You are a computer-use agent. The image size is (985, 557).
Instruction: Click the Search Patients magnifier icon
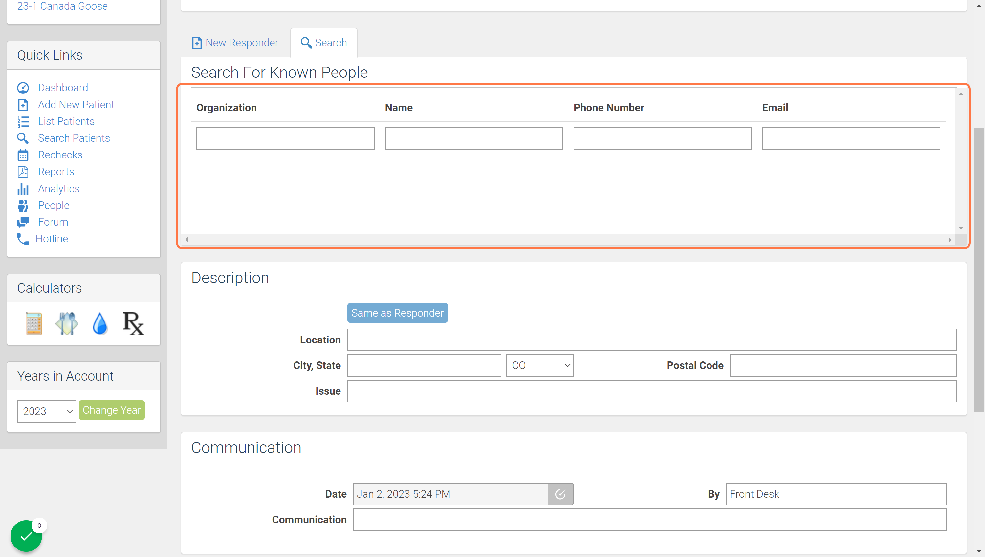point(23,138)
